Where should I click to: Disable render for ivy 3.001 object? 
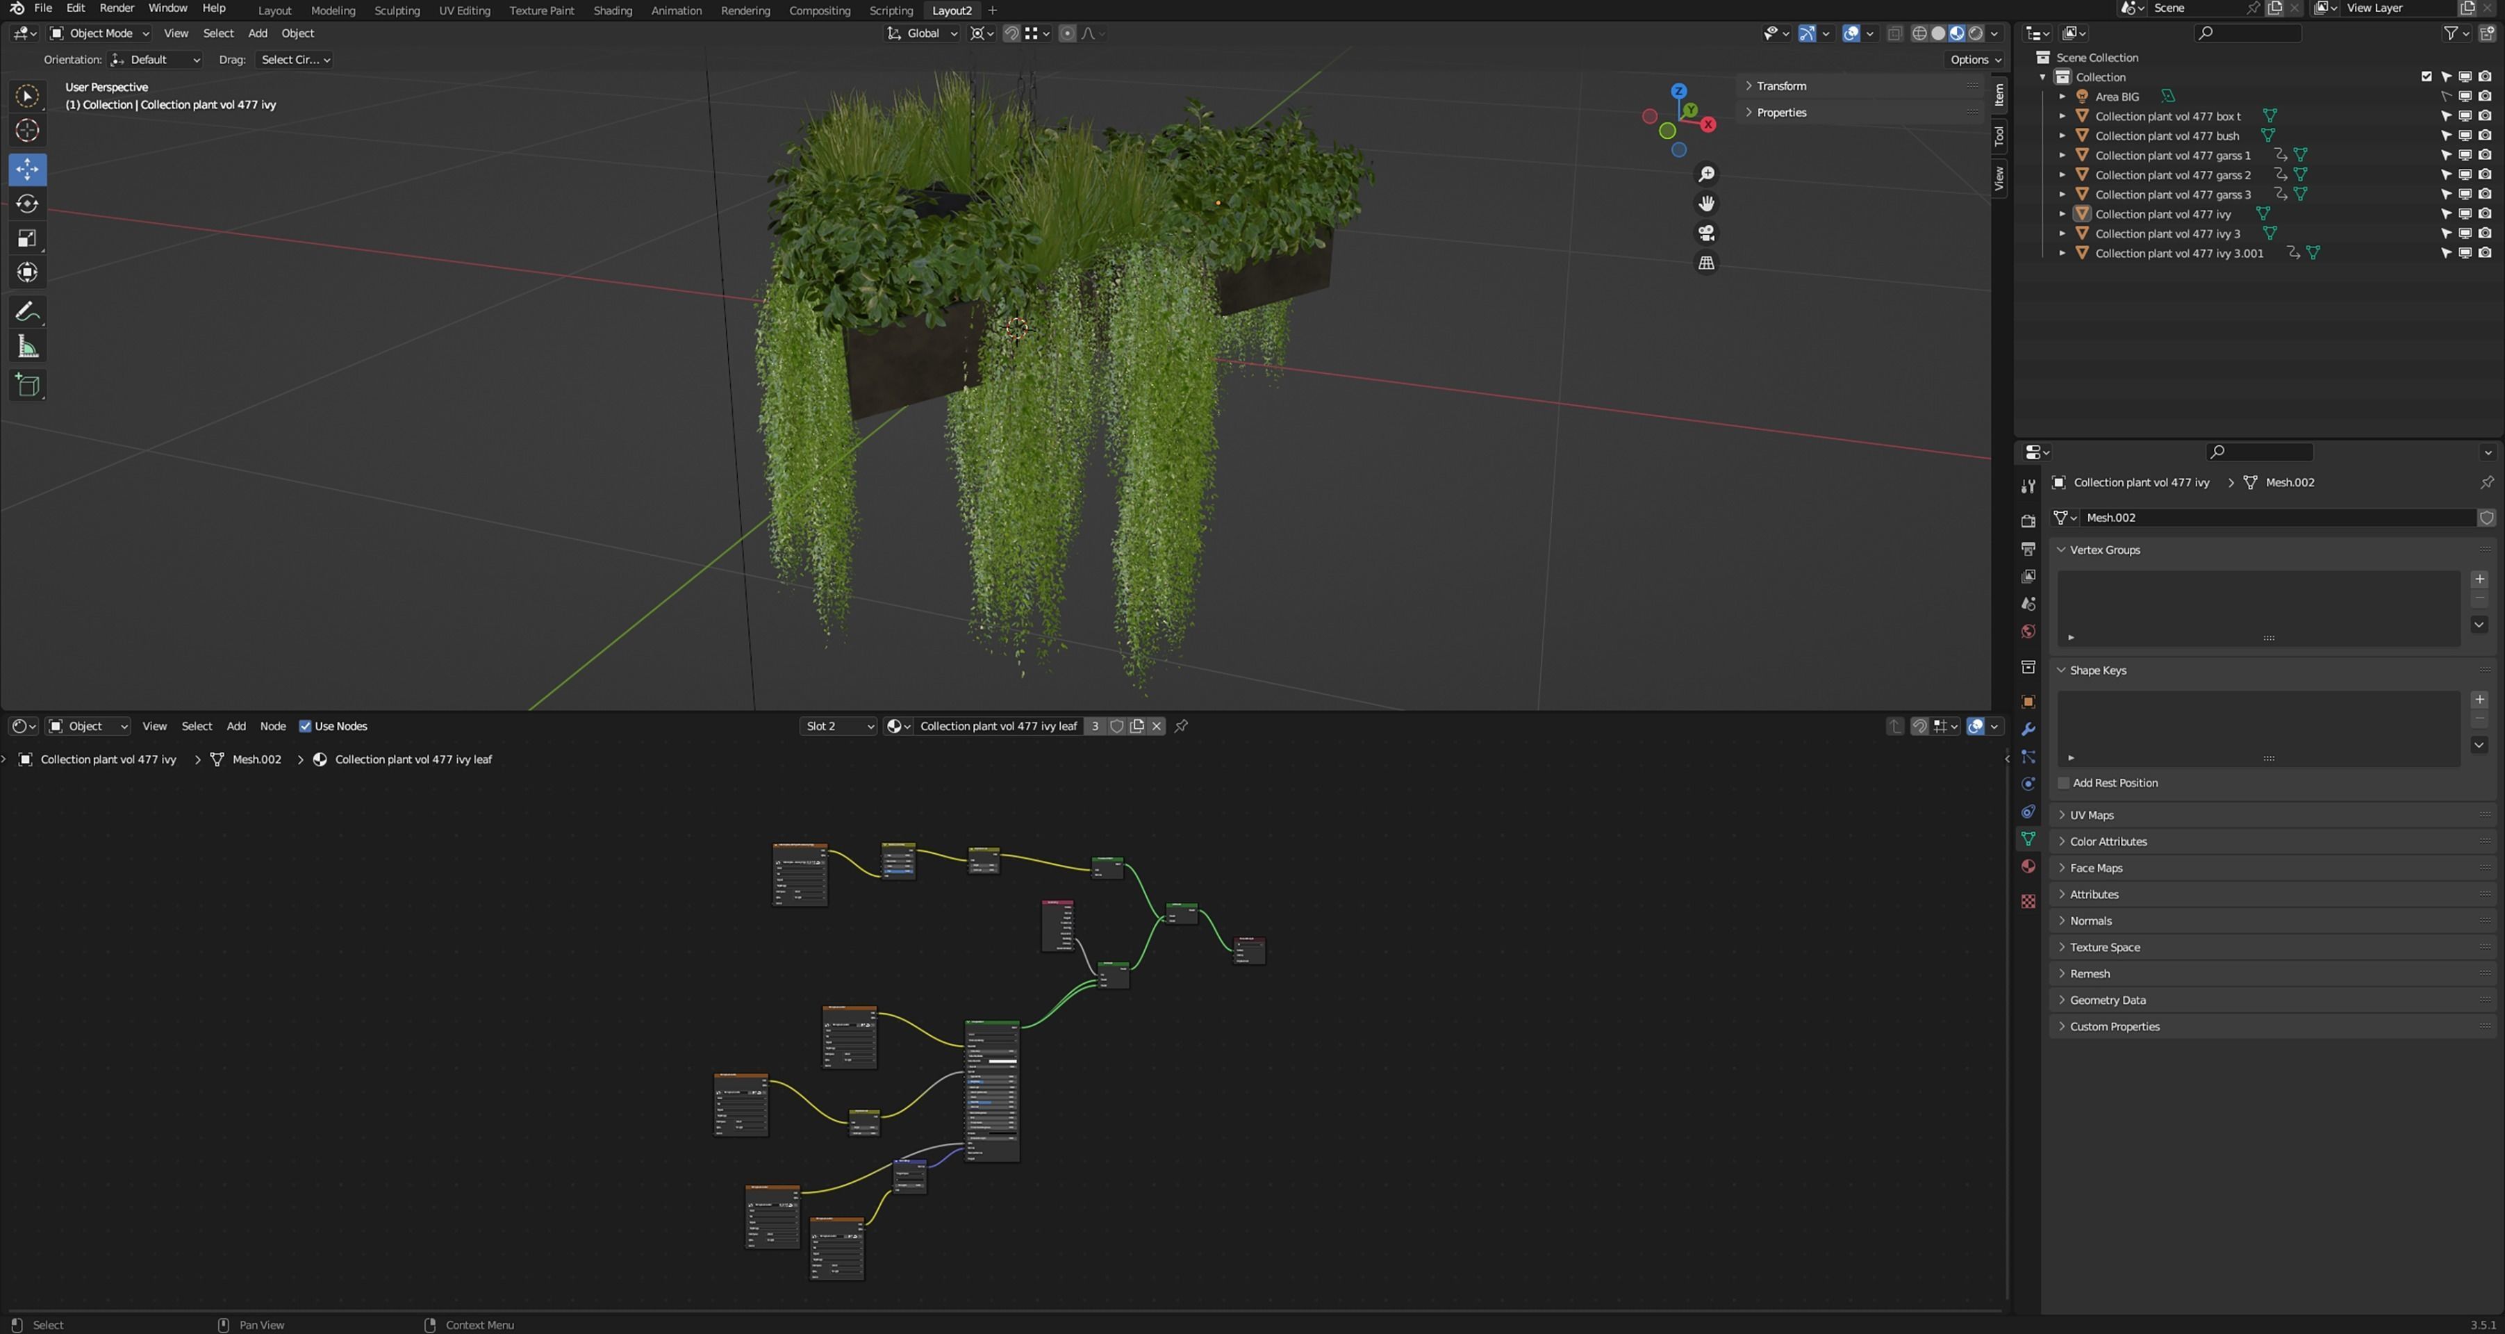[x=2485, y=253]
